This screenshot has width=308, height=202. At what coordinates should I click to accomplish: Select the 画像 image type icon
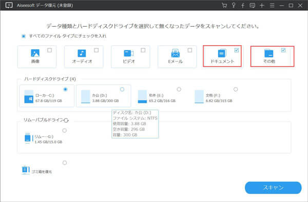point(35,53)
